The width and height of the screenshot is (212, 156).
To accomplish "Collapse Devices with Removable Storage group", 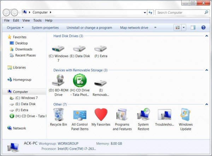I will 206,70.
